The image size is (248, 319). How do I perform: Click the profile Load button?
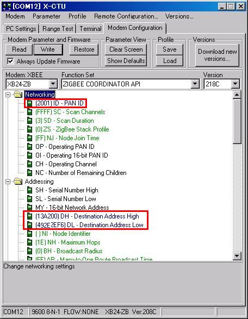[169, 61]
